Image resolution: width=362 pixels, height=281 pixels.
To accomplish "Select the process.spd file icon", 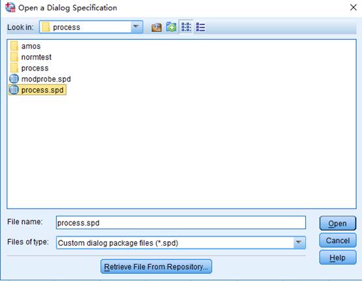I will [x=14, y=90].
